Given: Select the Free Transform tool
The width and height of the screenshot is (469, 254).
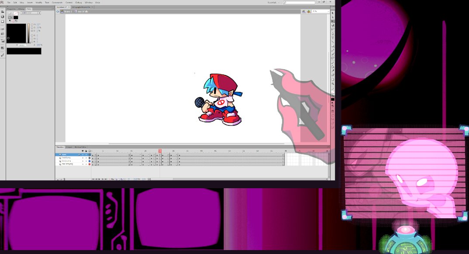Looking at the screenshot, I should point(332,21).
